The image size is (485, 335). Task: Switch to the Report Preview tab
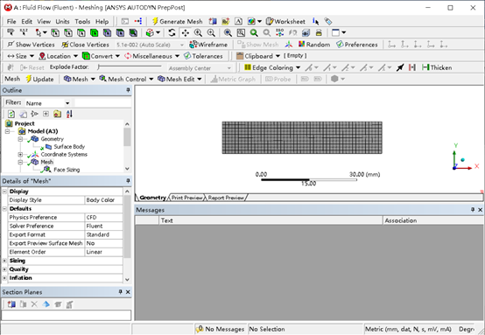coord(226,198)
